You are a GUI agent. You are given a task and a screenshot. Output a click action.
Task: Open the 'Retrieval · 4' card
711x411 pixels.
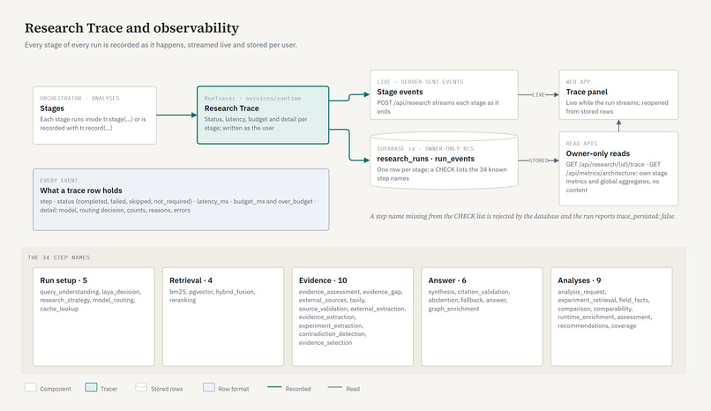pyautogui.click(x=223, y=317)
